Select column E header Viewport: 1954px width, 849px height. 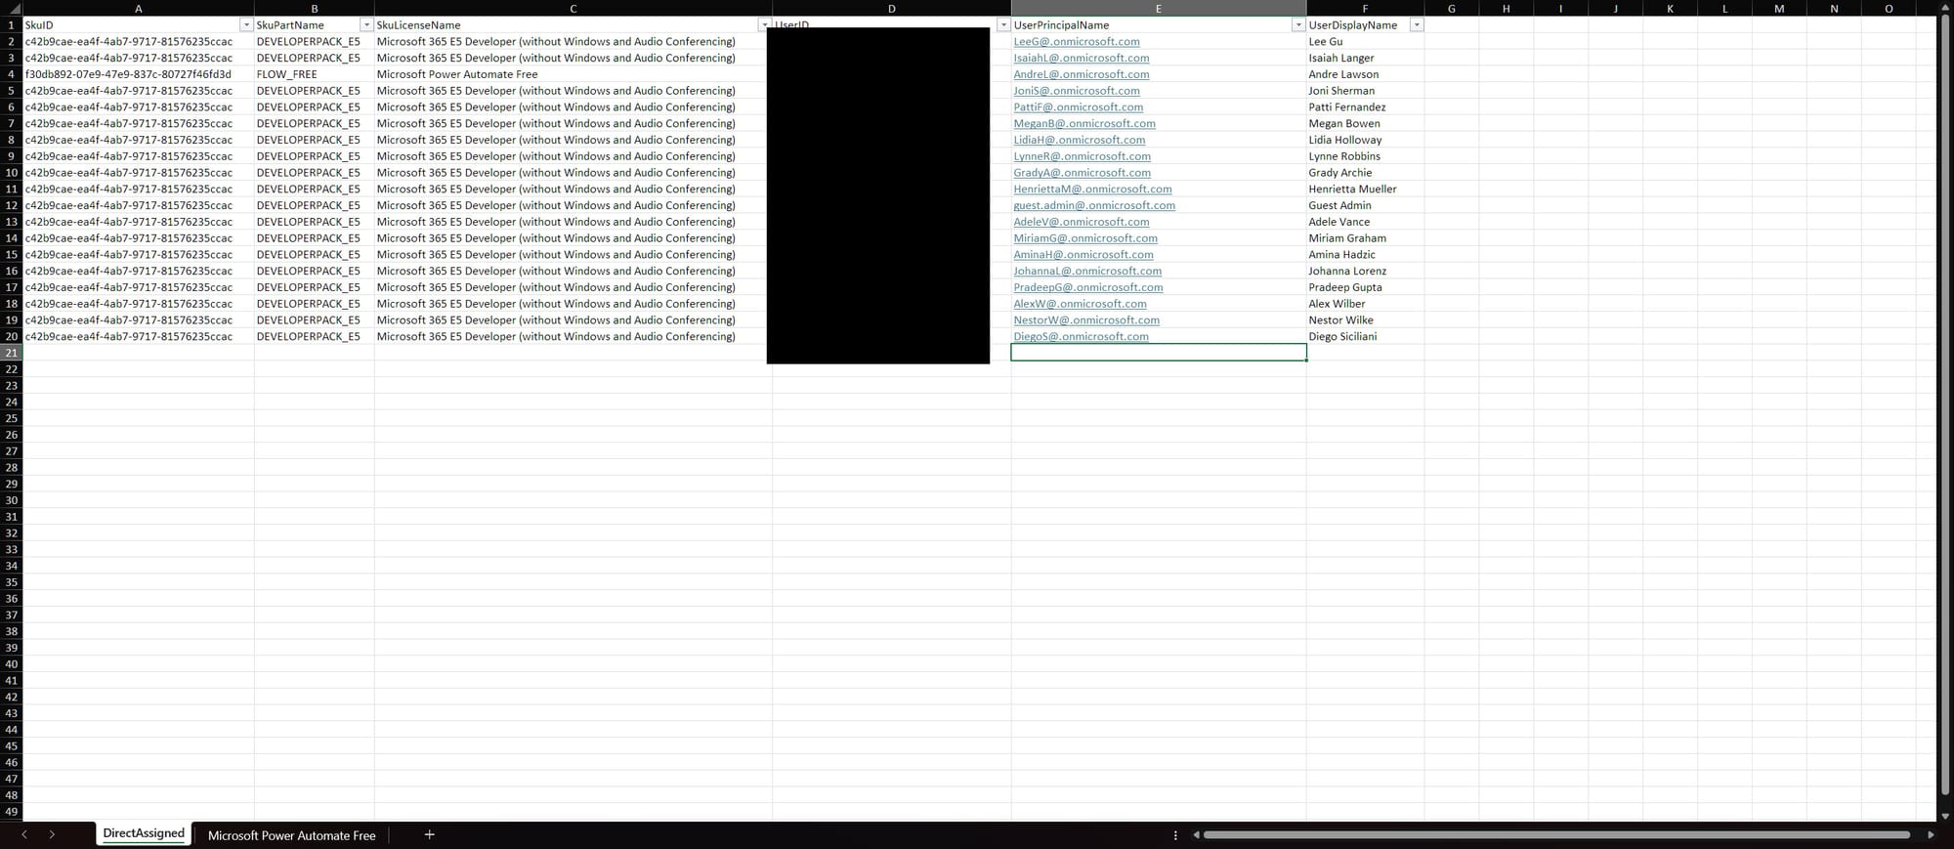1159,8
